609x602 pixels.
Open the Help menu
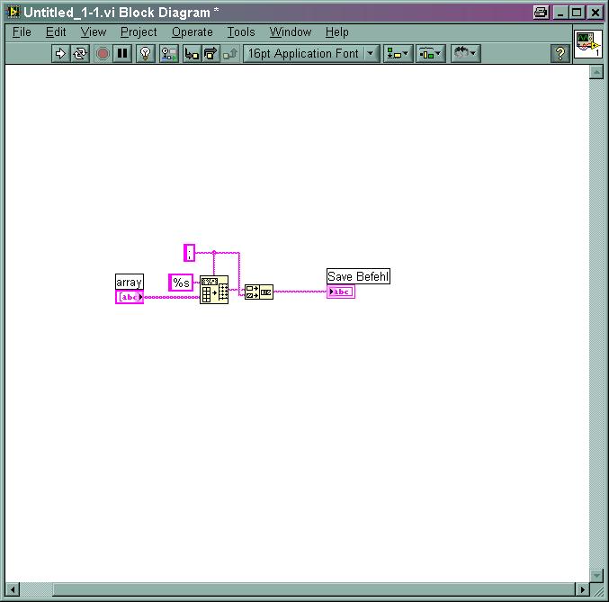pos(336,32)
